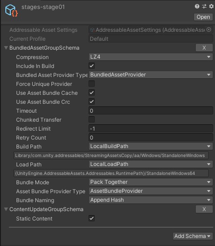This screenshot has width=215, height=246.
Task: Open the help reference icon
Action: tap(197, 6)
